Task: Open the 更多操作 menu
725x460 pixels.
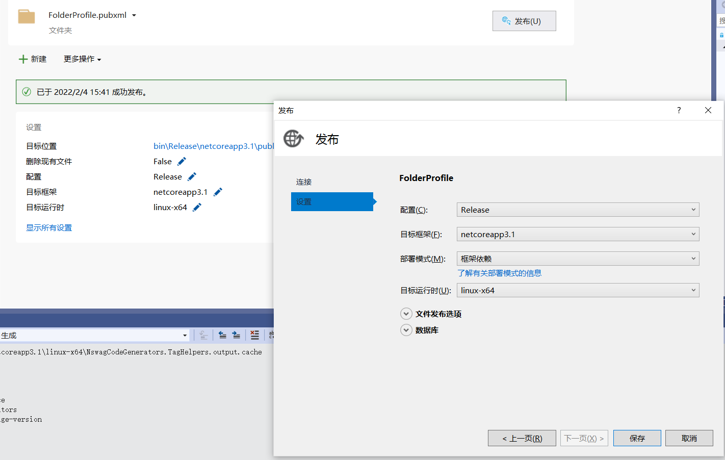Action: [82, 59]
